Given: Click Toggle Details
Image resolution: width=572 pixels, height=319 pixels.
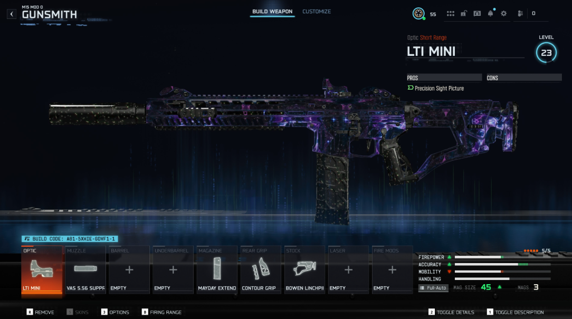Looking at the screenshot, I should click(x=451, y=312).
